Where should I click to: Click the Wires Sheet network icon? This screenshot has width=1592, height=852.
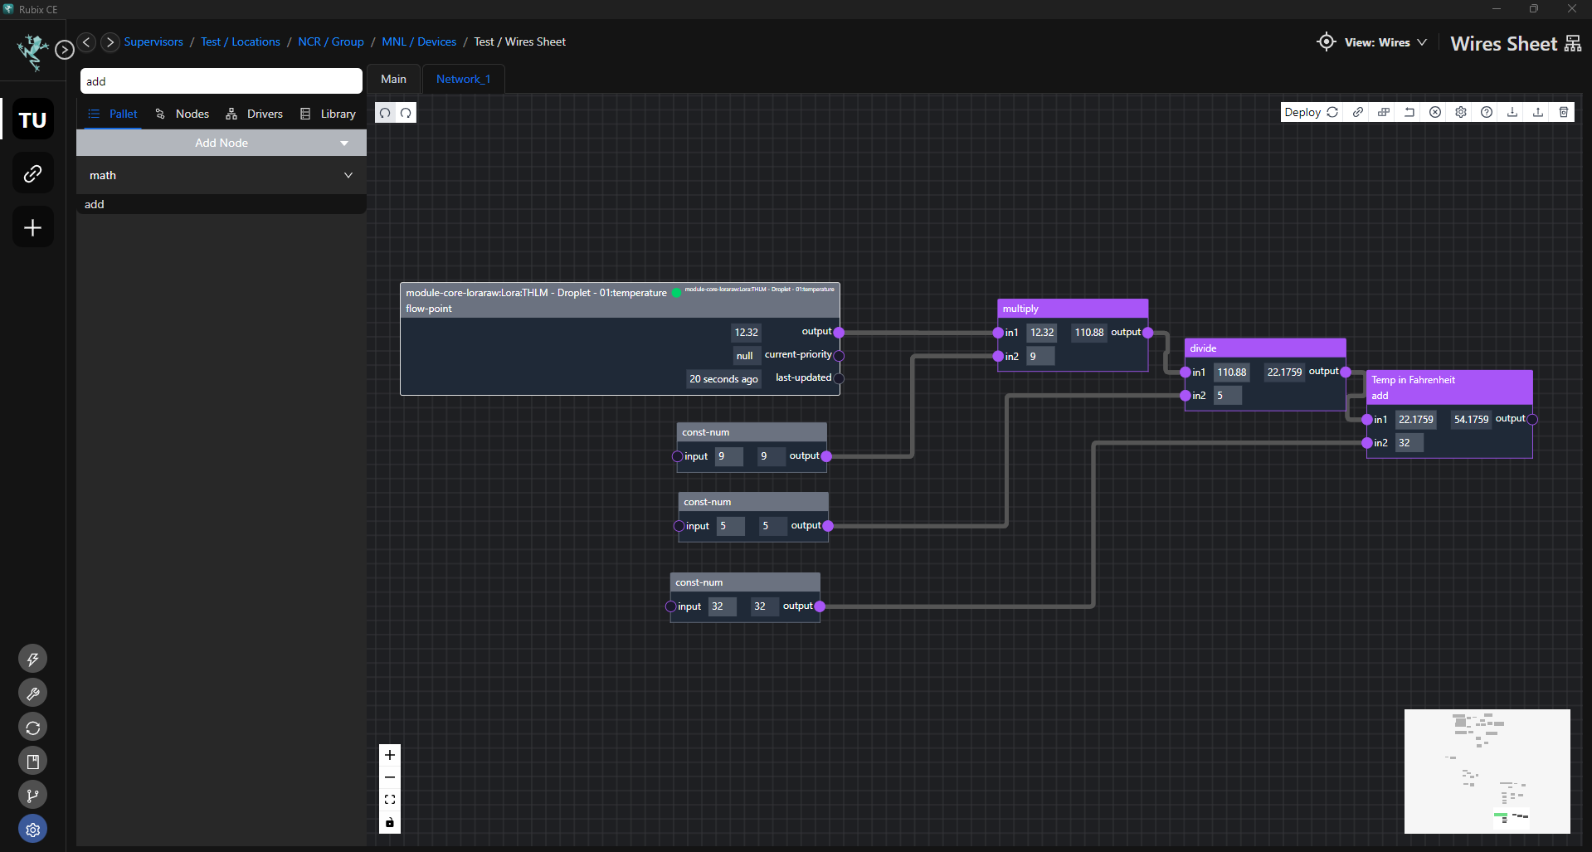(1573, 43)
